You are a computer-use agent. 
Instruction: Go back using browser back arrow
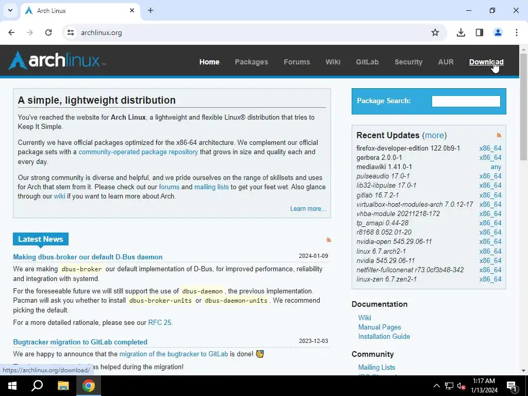[11, 32]
